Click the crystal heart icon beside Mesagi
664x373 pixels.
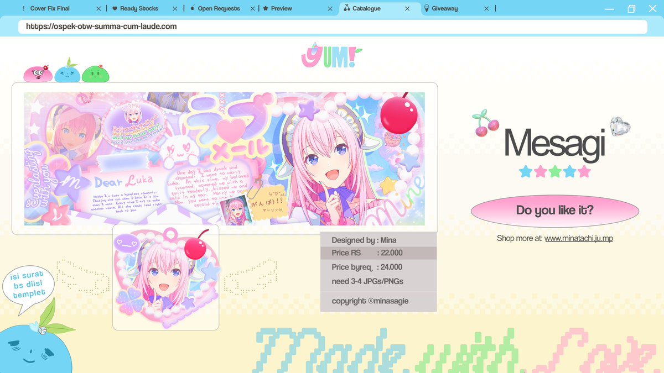[x=620, y=127]
